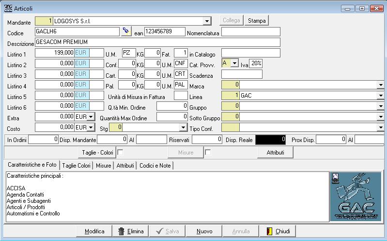
Task: Click the Taglie - Colori button
Action: click(97, 153)
